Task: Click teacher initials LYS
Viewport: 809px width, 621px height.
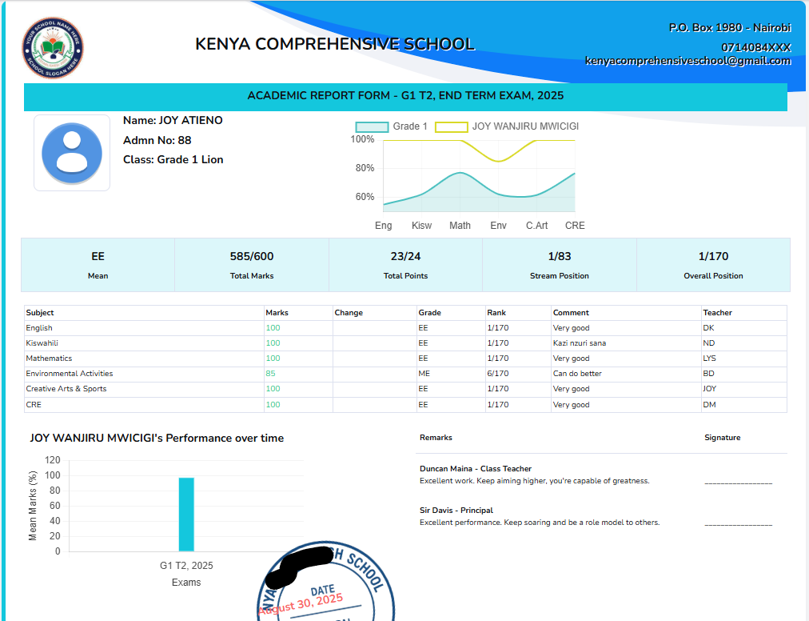Action: pos(709,359)
